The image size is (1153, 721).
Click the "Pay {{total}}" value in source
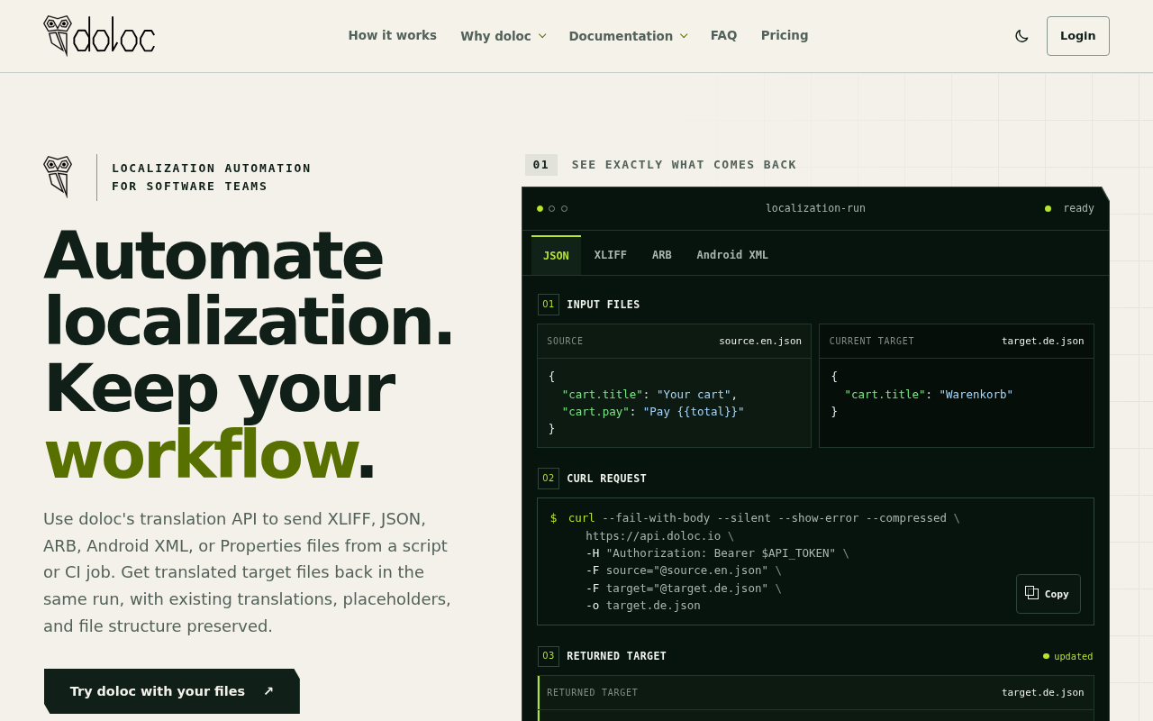point(694,412)
